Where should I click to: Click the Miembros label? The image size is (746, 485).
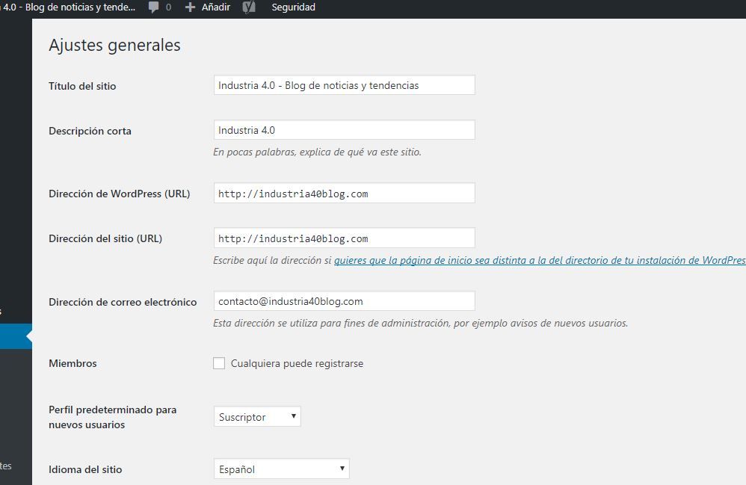(x=73, y=363)
